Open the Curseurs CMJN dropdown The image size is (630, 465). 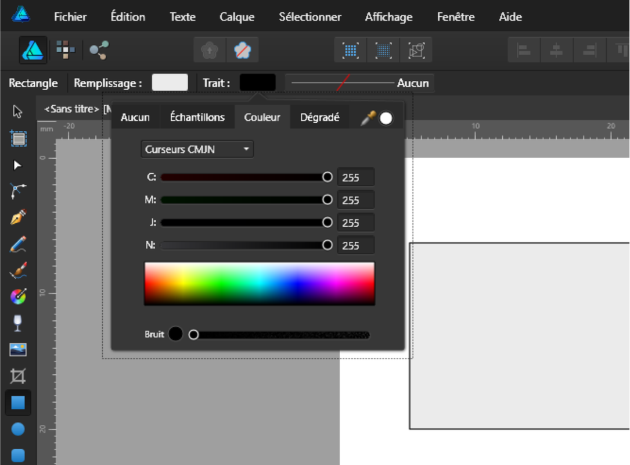click(x=197, y=149)
